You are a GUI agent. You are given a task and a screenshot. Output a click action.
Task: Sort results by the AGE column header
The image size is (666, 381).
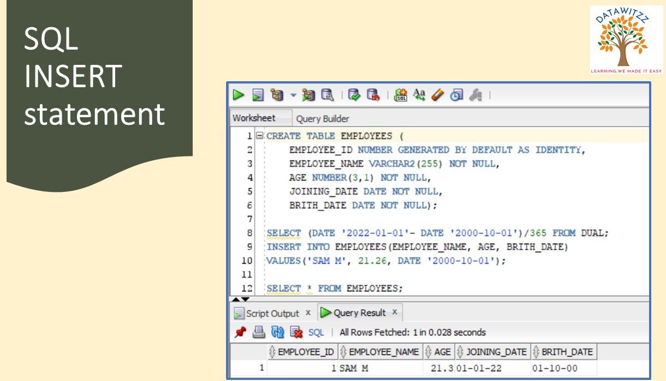[x=443, y=352]
